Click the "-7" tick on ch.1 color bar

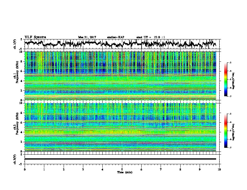point(230,96)
